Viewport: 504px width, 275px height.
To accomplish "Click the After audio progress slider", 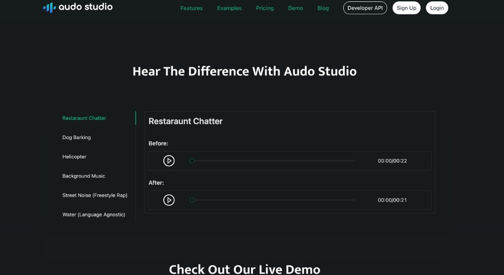I will click(x=273, y=200).
